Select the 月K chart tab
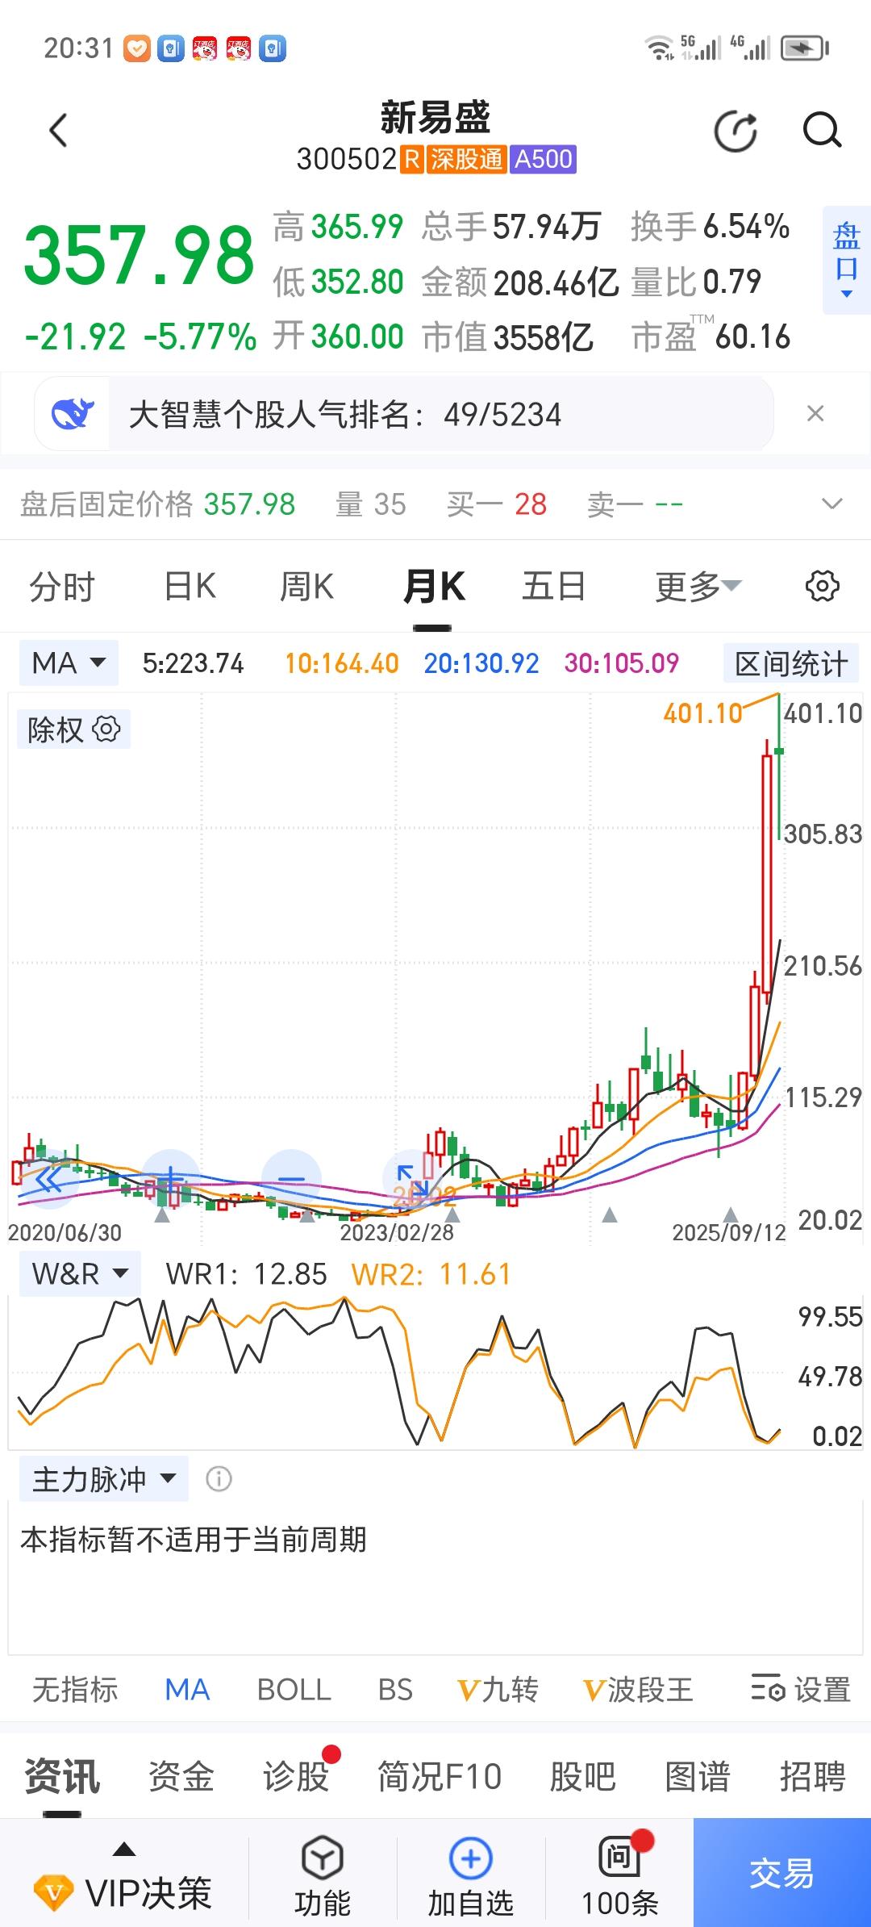Viewport: 871px width, 1927px height. (x=434, y=586)
